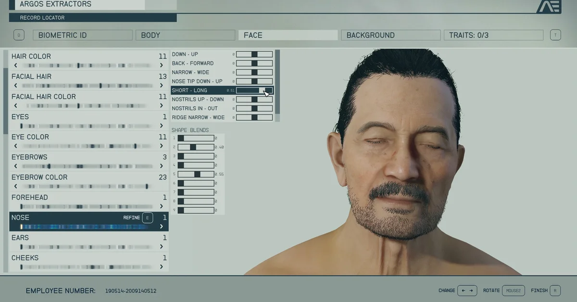Viewport: 577px width, 302px height.
Task: Click the arrow keys icon beside Change
Action: tap(467, 290)
